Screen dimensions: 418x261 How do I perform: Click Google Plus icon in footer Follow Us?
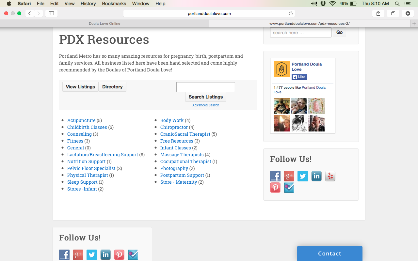(78, 255)
